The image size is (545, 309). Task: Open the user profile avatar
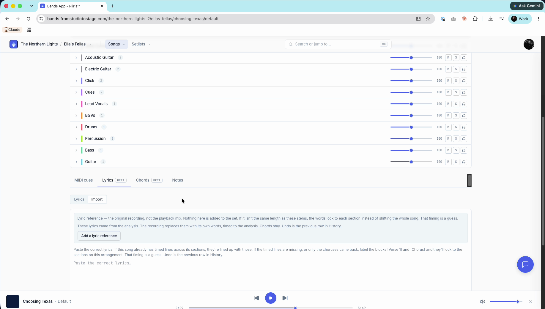click(x=529, y=44)
